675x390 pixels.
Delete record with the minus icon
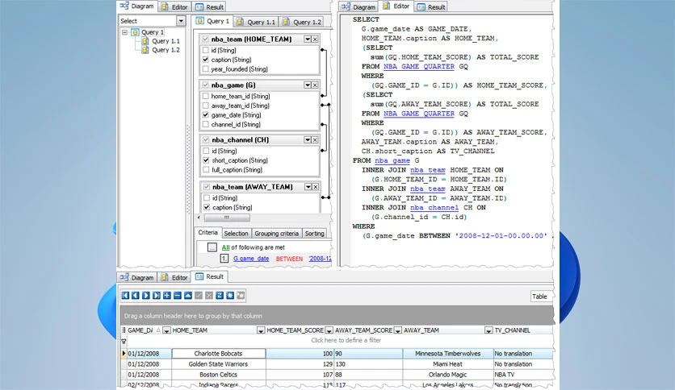point(178,296)
